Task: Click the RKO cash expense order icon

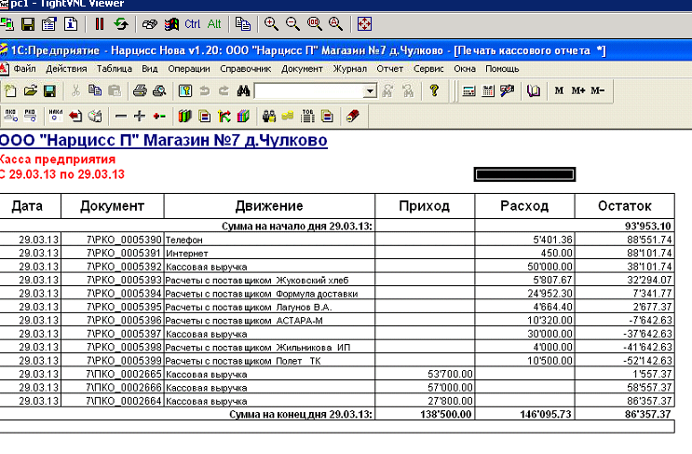Action: point(32,117)
